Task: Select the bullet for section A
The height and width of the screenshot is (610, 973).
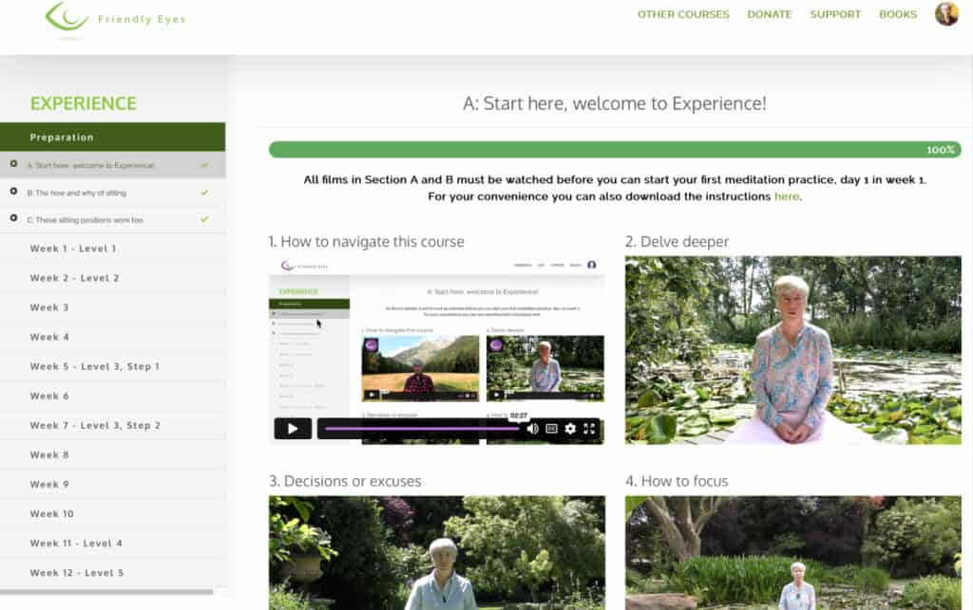Action: [13, 163]
